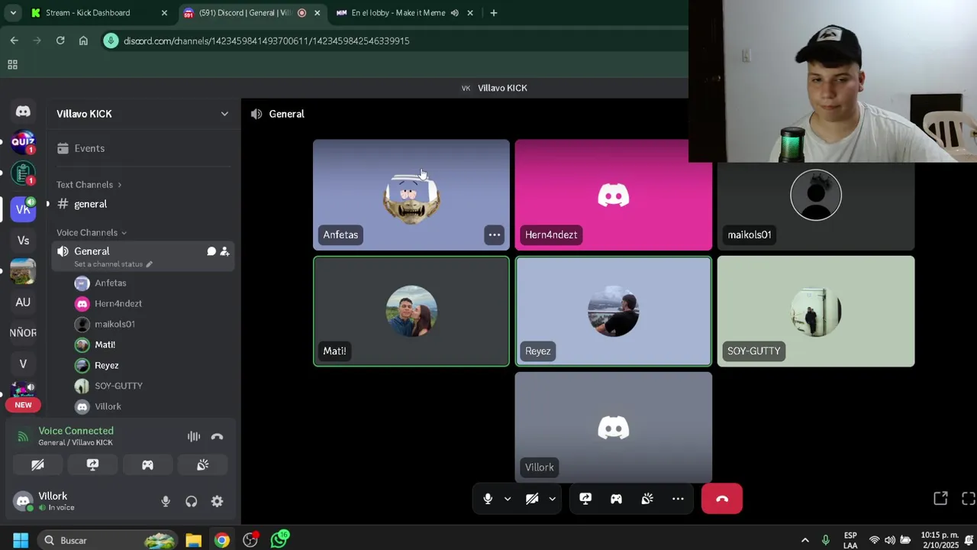Select the AU server in sidebar
The height and width of the screenshot is (550, 977).
23,302
